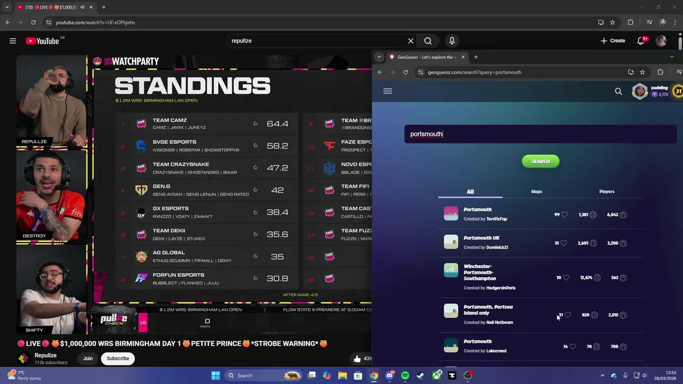Open the YouTube account avatar menu
Viewport: 683px width, 384px height.
tap(661, 41)
